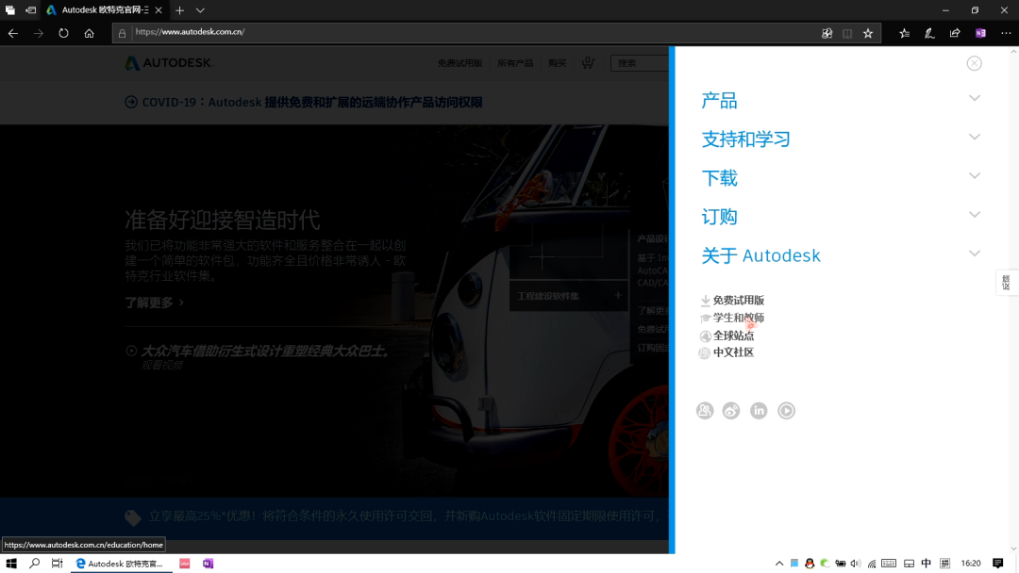Open 中文社区 link
This screenshot has height=573, width=1019.
(733, 352)
